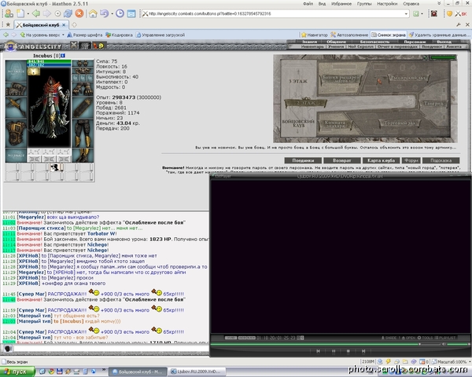Viewport: 472px width, 377px height.
Task: Click the user login icon in Maxthon toolbar
Action: [9, 13]
